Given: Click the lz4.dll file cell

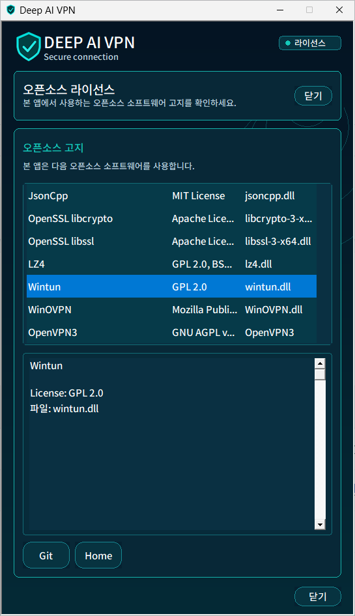Looking at the screenshot, I should click(259, 264).
